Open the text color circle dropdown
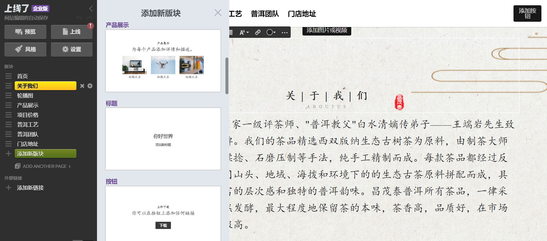This screenshot has height=241, width=547. click(271, 32)
